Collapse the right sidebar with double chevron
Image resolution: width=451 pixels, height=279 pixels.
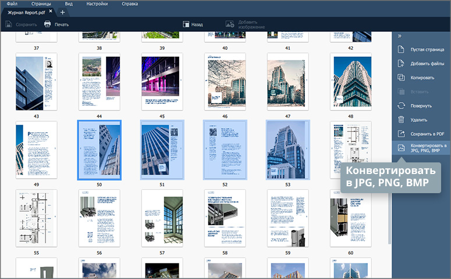(400, 36)
